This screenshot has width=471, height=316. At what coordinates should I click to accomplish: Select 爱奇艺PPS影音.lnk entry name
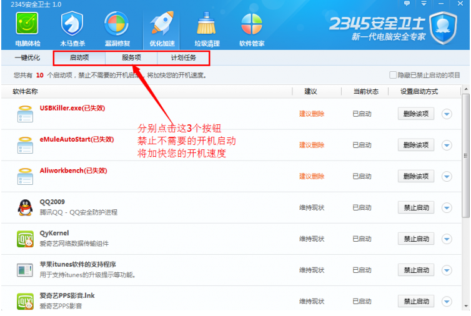(67, 295)
